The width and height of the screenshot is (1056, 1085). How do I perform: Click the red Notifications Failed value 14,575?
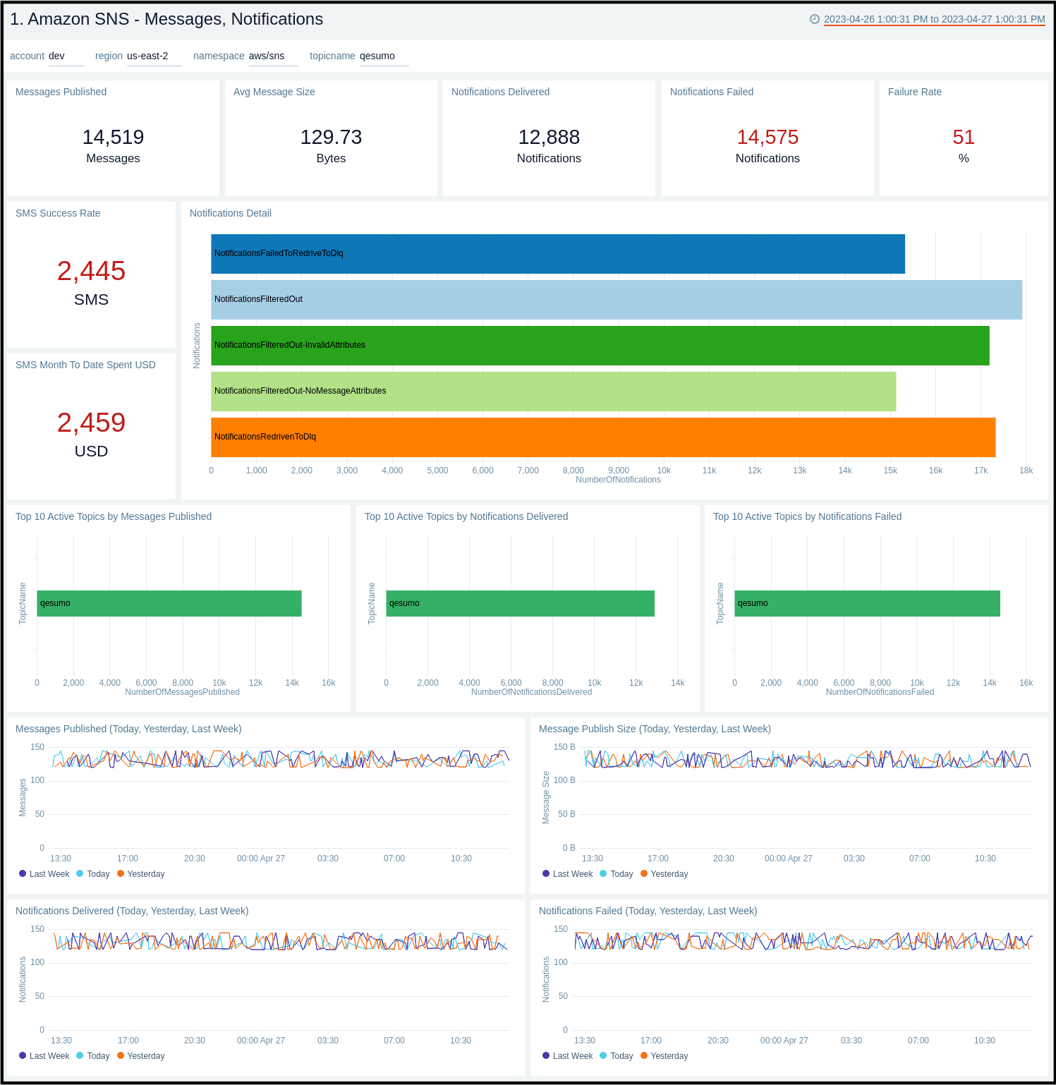[767, 137]
